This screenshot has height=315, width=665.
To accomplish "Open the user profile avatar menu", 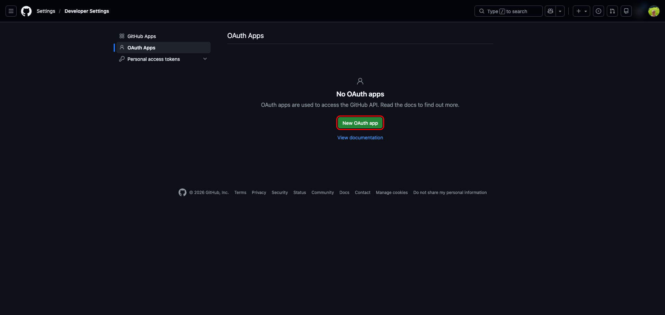I will pyautogui.click(x=654, y=11).
